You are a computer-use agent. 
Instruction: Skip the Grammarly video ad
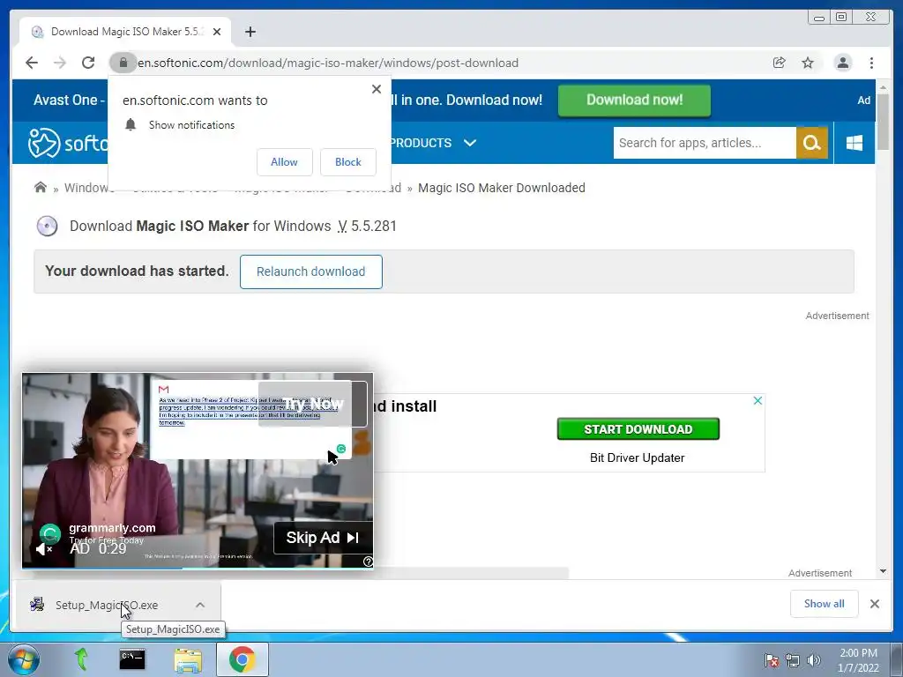point(323,538)
